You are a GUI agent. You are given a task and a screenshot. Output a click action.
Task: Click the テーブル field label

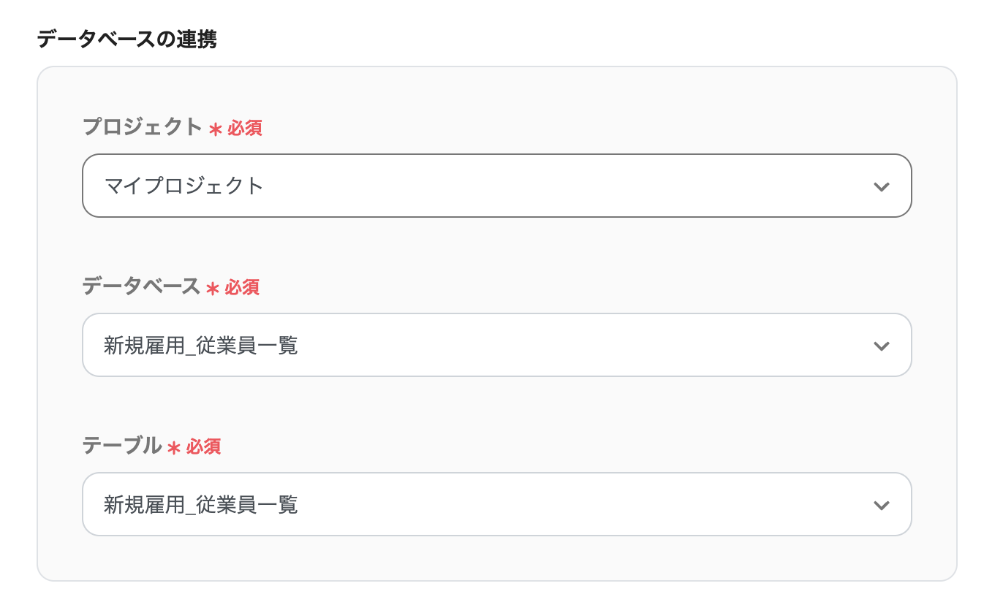click(121, 446)
